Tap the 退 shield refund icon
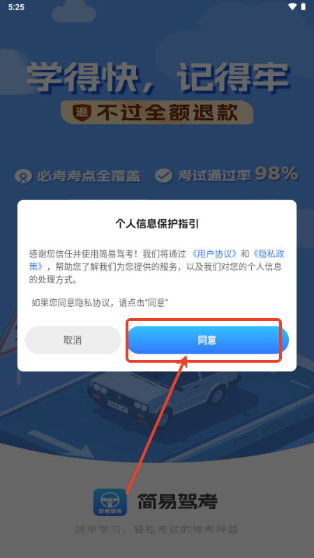 tap(82, 112)
